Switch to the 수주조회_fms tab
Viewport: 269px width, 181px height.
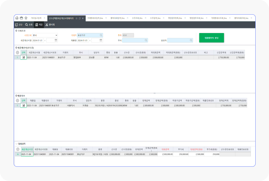pyautogui.click(x=137, y=18)
